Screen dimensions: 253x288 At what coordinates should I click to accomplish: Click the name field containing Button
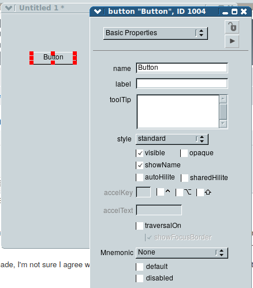tap(182, 68)
